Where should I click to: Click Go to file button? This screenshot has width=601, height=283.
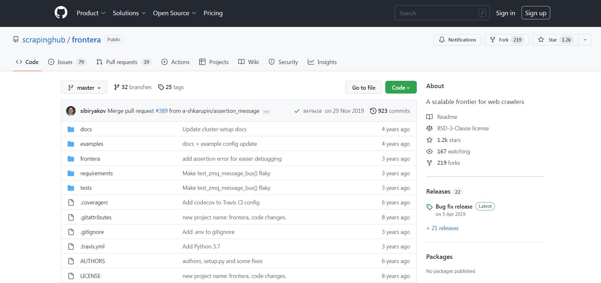(x=364, y=87)
